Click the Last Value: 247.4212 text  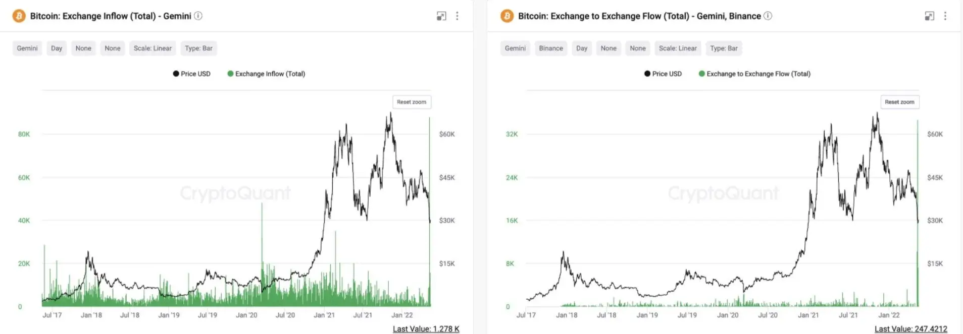tap(910, 329)
